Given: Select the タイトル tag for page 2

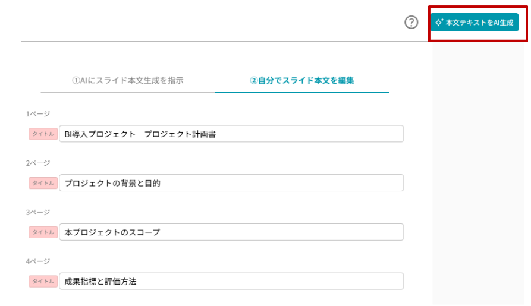Looking at the screenshot, I should (x=43, y=183).
